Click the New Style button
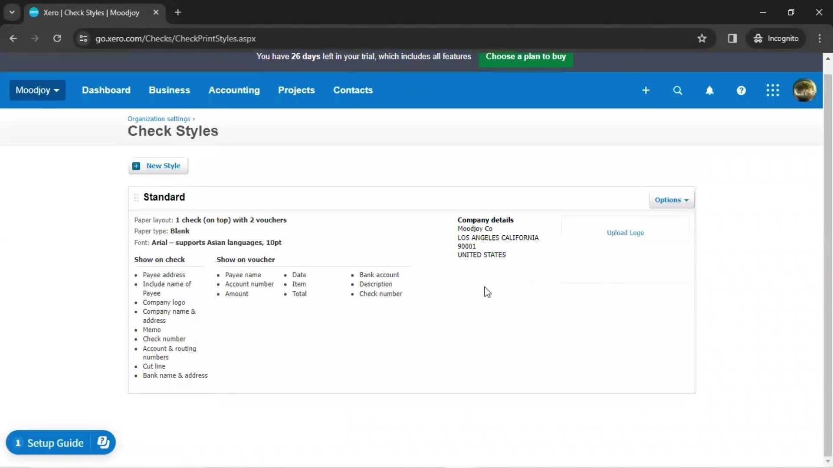The width and height of the screenshot is (833, 468). click(158, 166)
